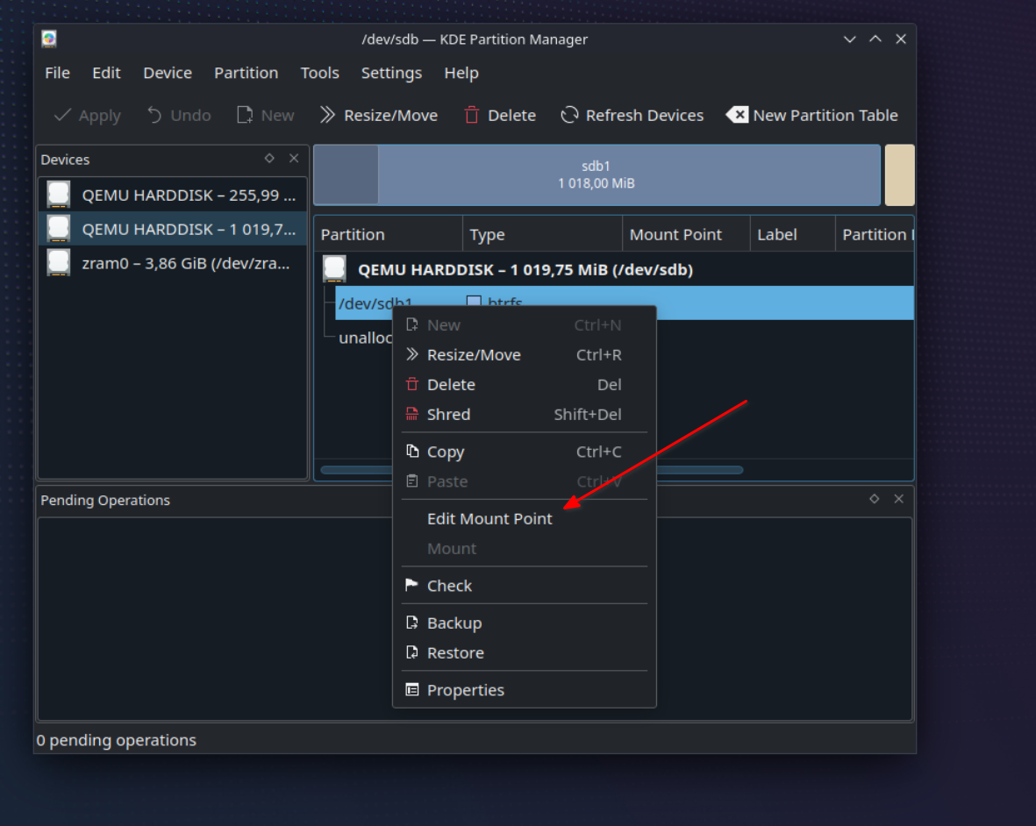Viewport: 1036px width, 826px height.
Task: Open the Device menu
Action: (x=168, y=73)
